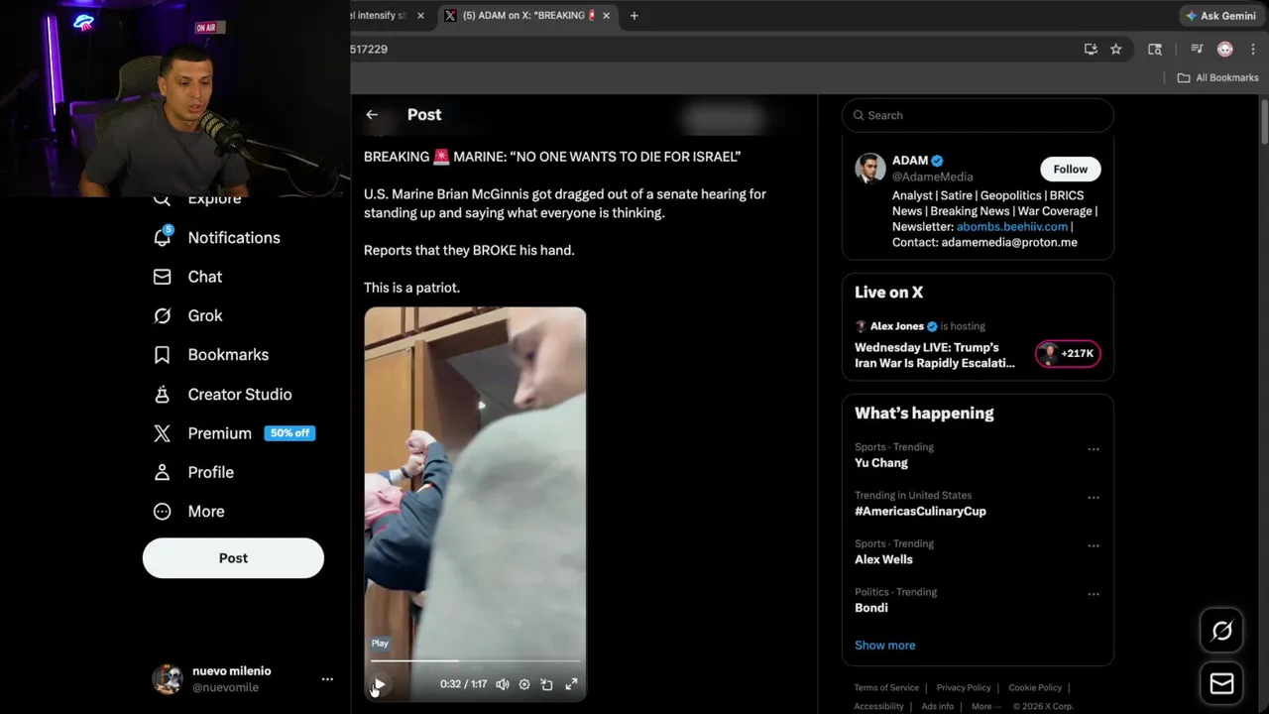
Task: Open Creator Studio icon
Action: coord(163,394)
